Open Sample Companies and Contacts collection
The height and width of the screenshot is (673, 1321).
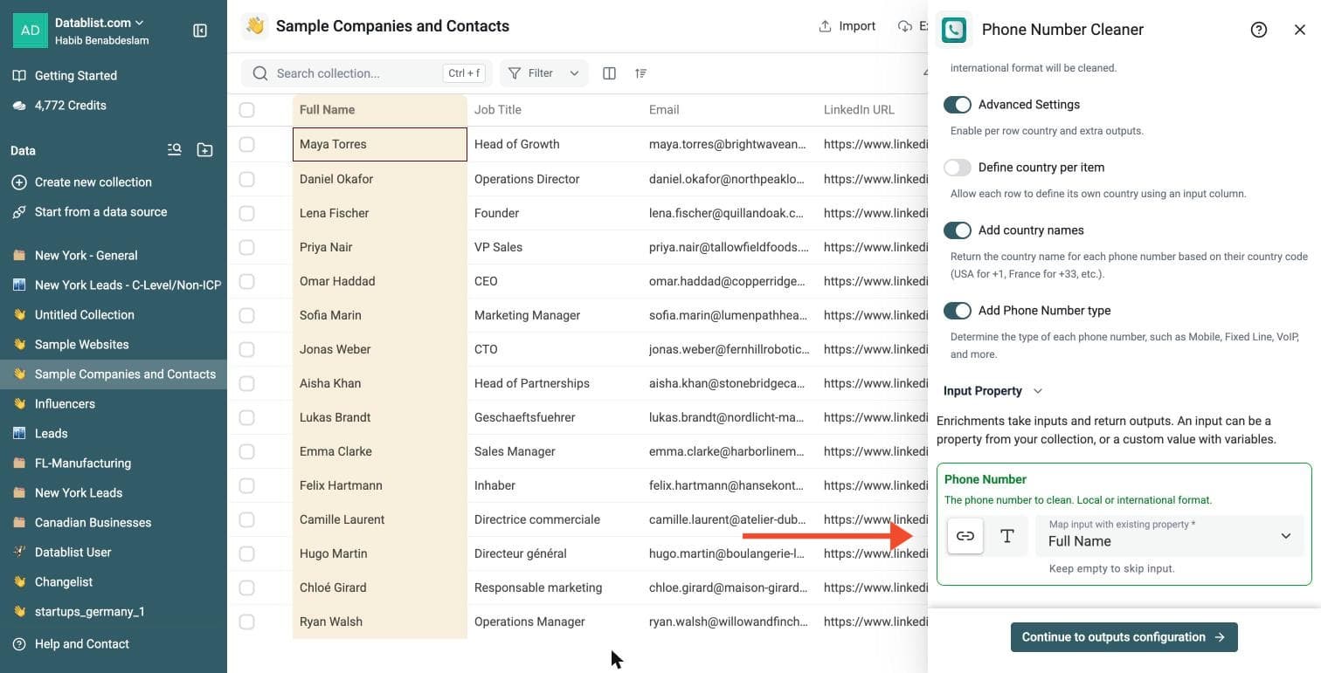tap(114, 374)
